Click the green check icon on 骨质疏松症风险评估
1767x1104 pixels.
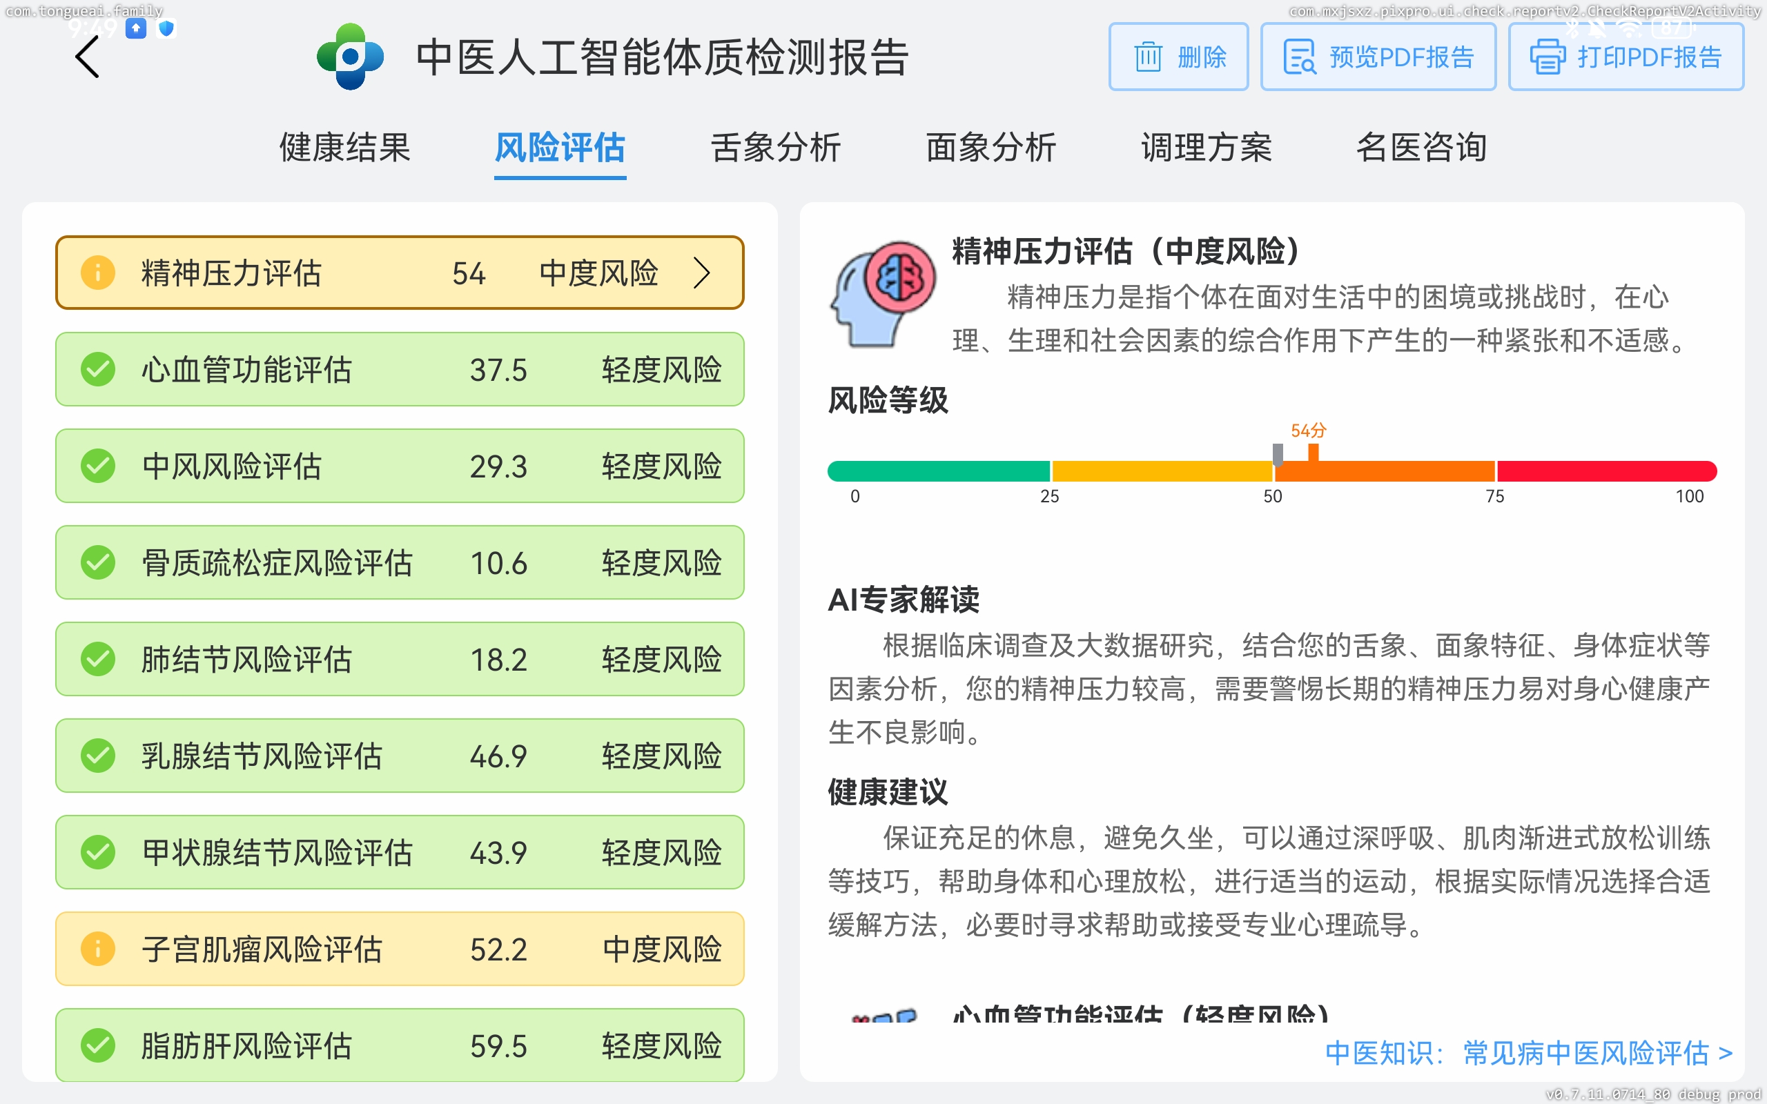click(98, 562)
